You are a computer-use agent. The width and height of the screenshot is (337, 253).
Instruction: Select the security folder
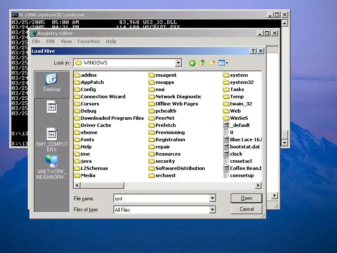coord(162,161)
